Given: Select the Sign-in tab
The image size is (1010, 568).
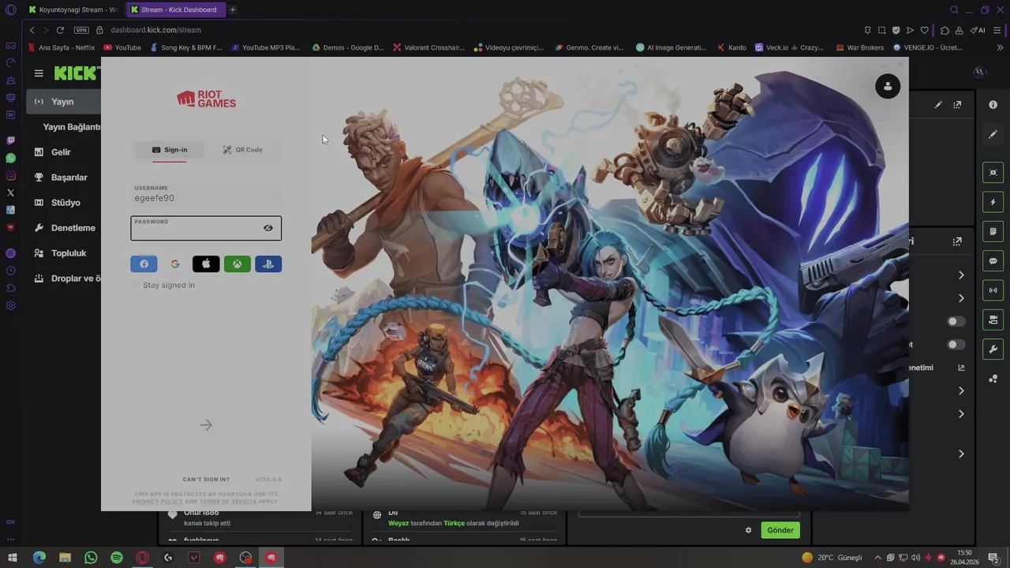Looking at the screenshot, I should click(170, 150).
